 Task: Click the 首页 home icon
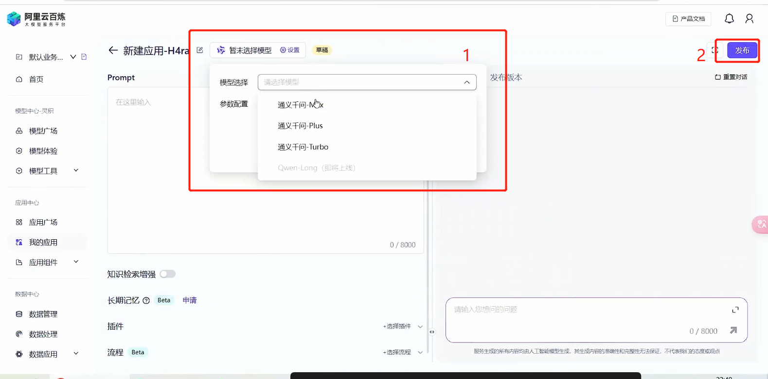[19, 79]
